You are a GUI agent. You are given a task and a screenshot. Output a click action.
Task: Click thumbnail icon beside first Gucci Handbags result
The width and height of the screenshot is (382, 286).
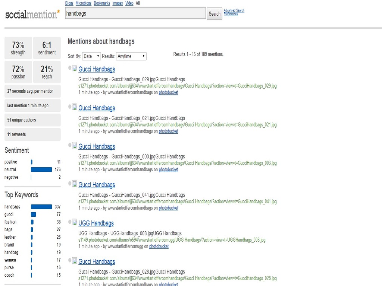[75, 68]
